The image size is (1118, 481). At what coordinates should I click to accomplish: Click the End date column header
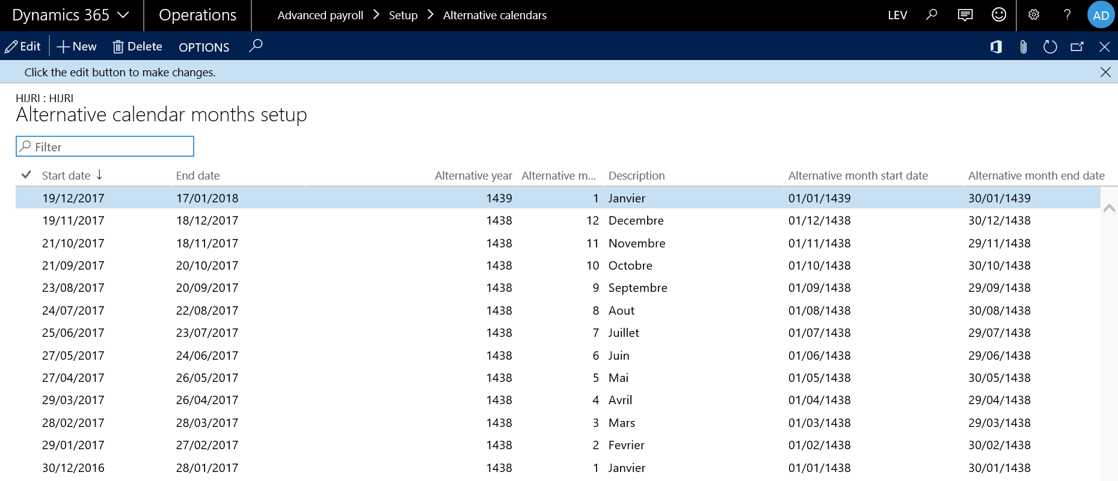198,175
